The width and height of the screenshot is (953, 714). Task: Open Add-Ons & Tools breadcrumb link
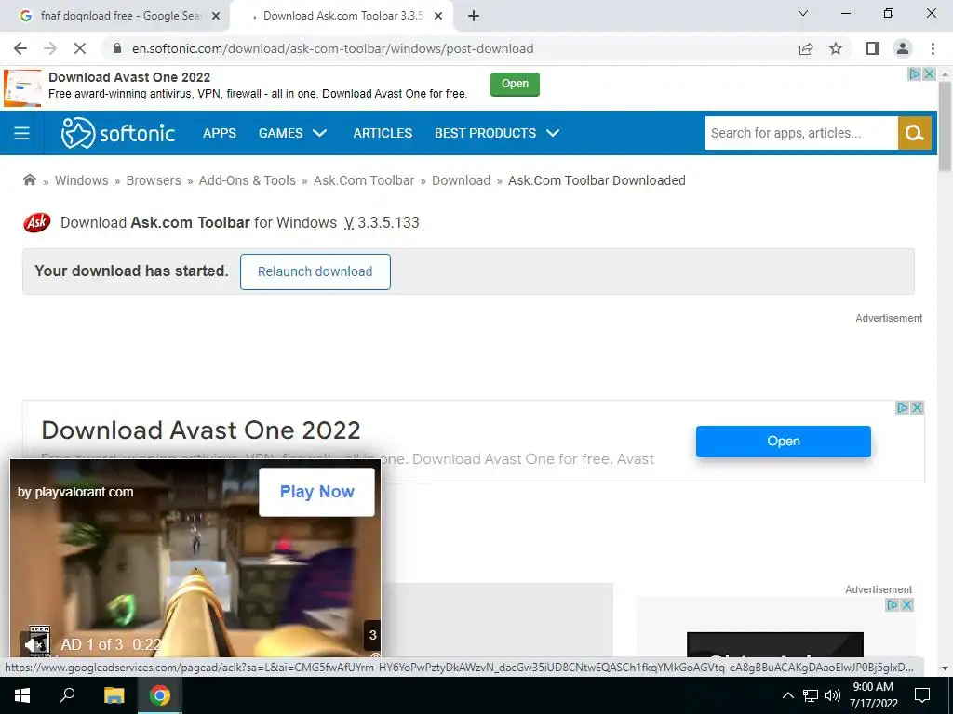coord(247,180)
